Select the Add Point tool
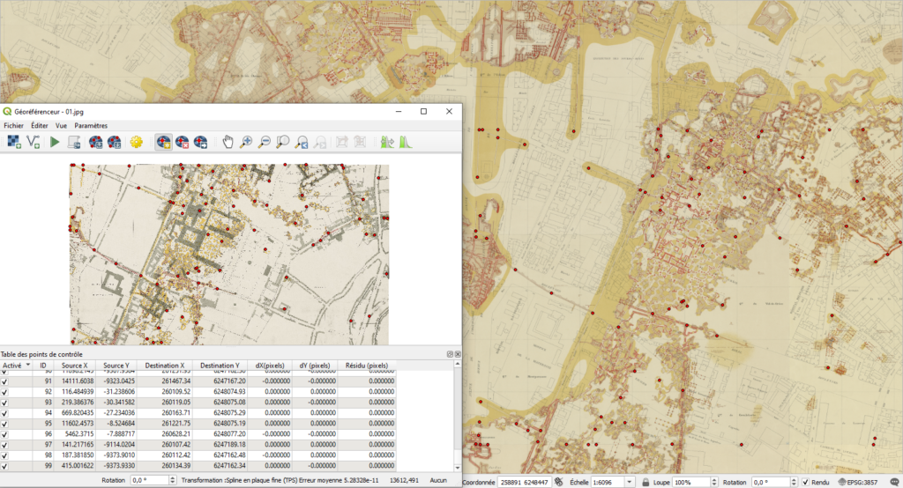903x488 pixels. 163,141
